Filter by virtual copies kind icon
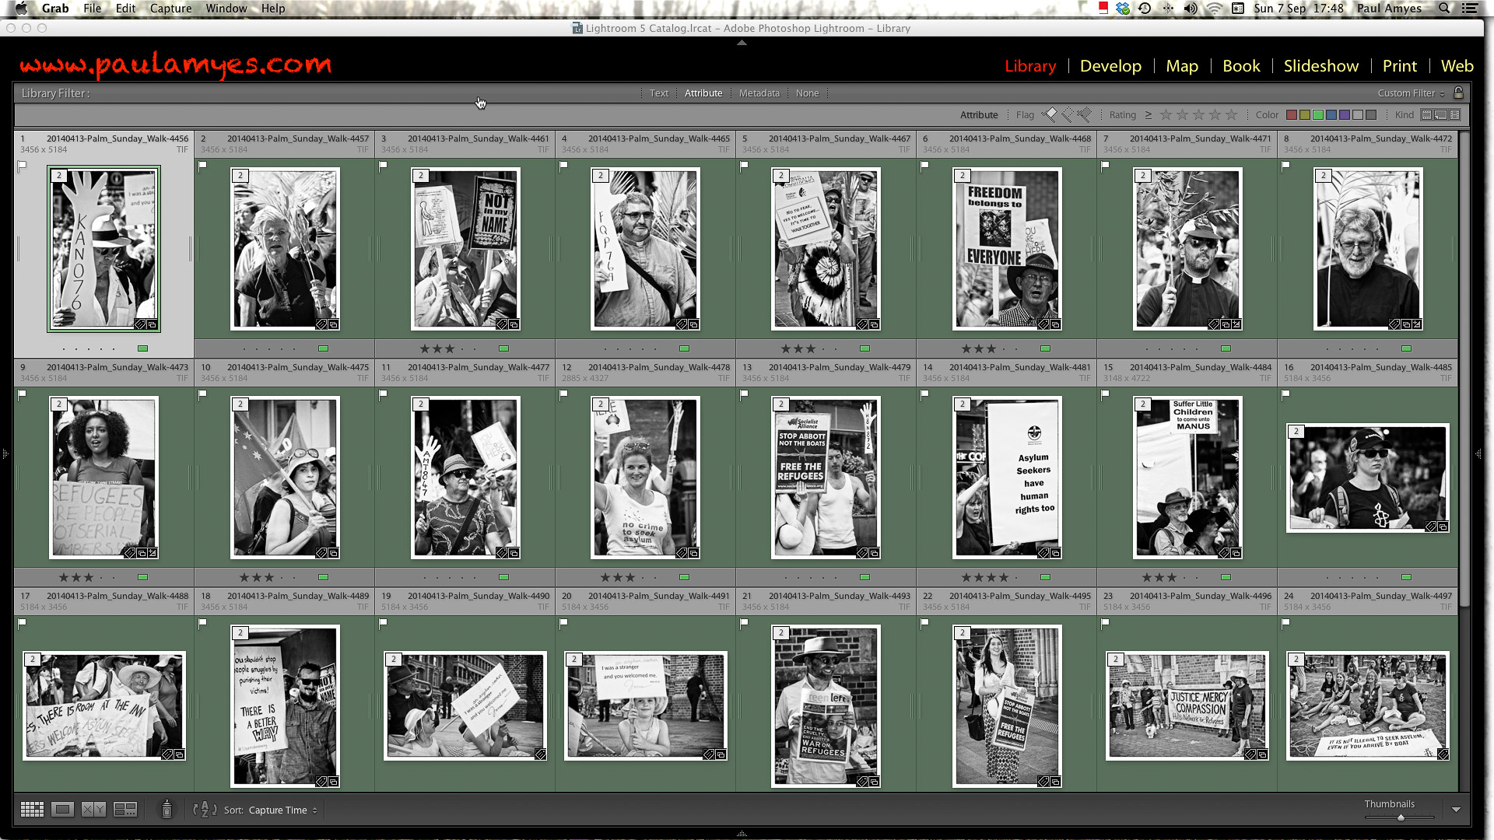The width and height of the screenshot is (1494, 840). pos(1440,115)
